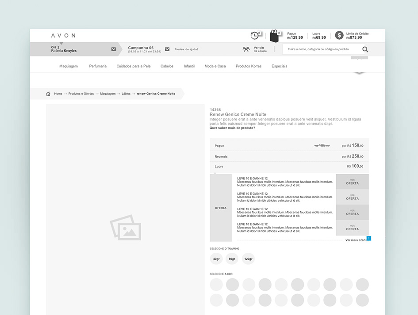Click first 'Ver Oferta' button
Image resolution: width=418 pixels, height=315 pixels.
pos(353,182)
